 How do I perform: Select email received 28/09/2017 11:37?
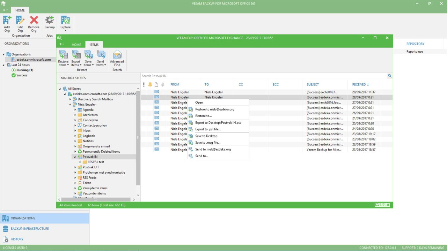(x=267, y=92)
